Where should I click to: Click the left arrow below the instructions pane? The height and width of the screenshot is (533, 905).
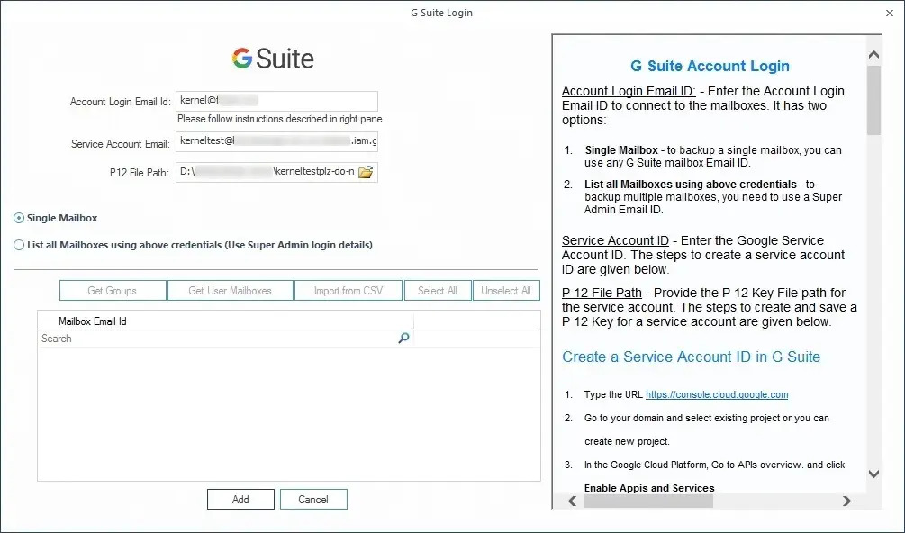click(x=572, y=501)
